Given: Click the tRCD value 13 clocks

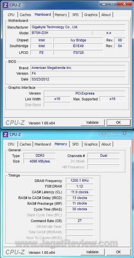Looking at the screenshot, I should click(80, 198).
